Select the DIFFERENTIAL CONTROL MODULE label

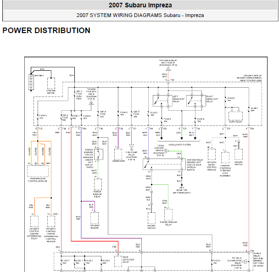tap(51, 235)
